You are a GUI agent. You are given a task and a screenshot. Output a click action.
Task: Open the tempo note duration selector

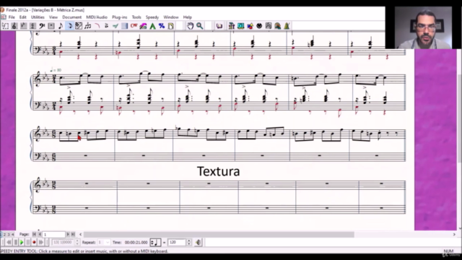point(155,243)
